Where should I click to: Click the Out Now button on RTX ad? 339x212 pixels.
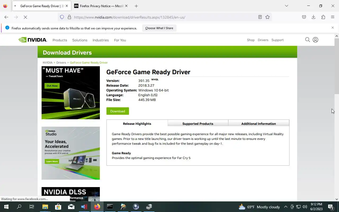click(52, 86)
